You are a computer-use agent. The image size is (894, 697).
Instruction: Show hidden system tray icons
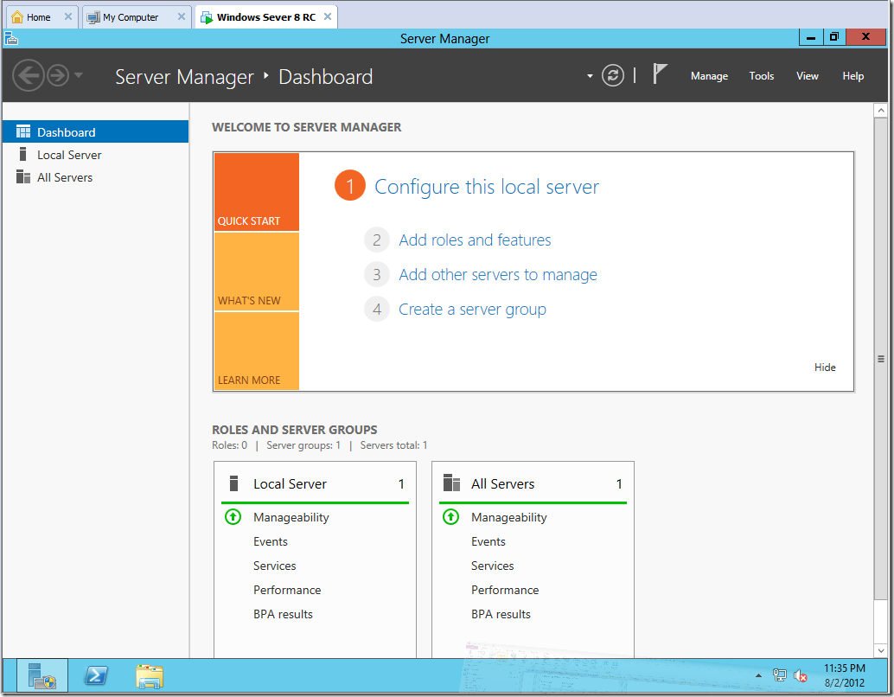(x=758, y=675)
